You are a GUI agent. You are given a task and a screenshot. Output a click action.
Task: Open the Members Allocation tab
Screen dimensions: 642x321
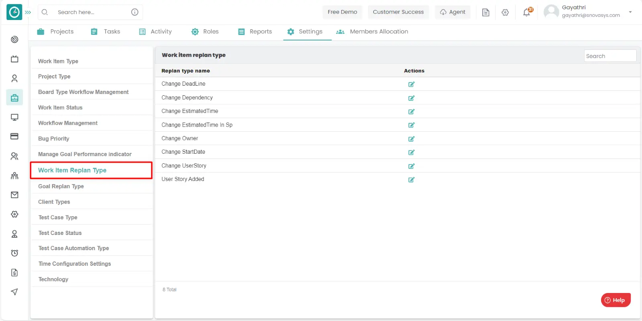[x=372, y=32]
